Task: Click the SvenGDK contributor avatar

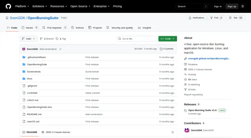Action: (x=187, y=130)
